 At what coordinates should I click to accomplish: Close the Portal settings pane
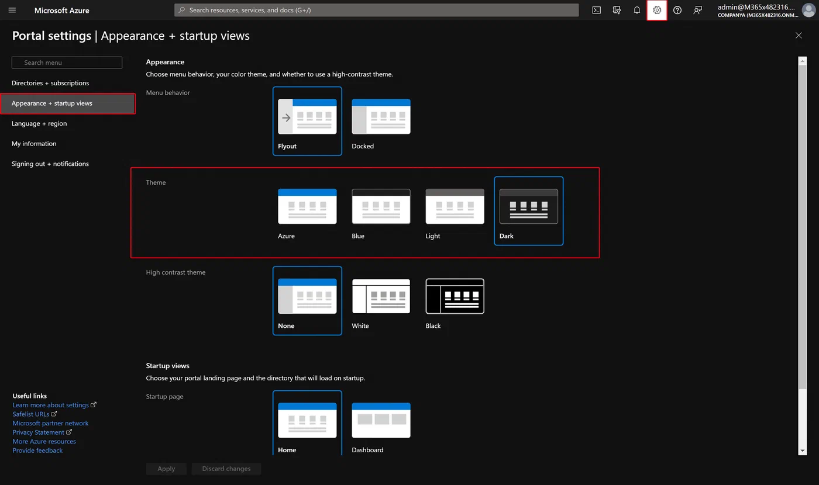pyautogui.click(x=799, y=36)
